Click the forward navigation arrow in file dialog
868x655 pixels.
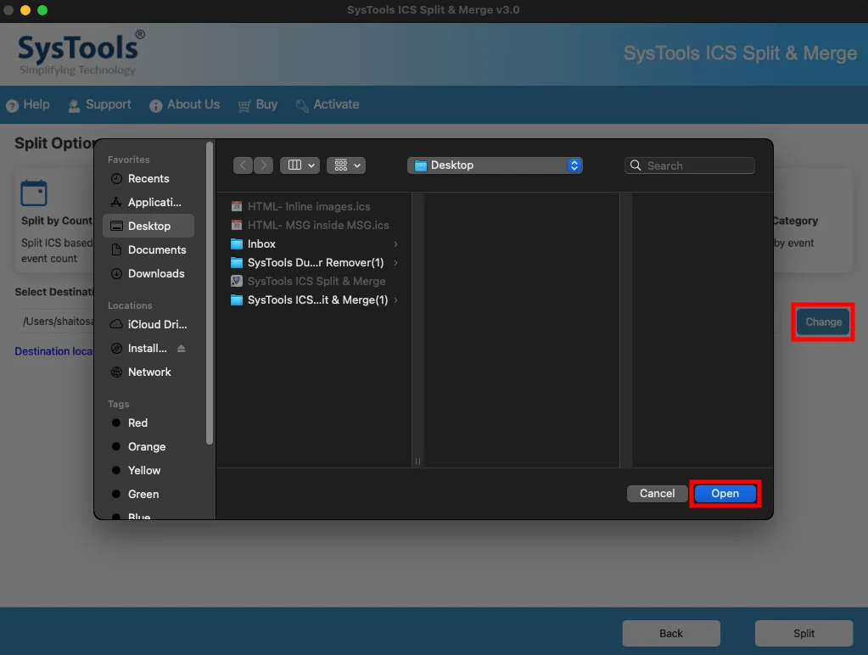pos(264,165)
